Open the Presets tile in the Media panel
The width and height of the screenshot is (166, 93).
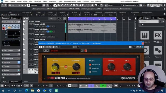pyautogui.click(x=158, y=50)
